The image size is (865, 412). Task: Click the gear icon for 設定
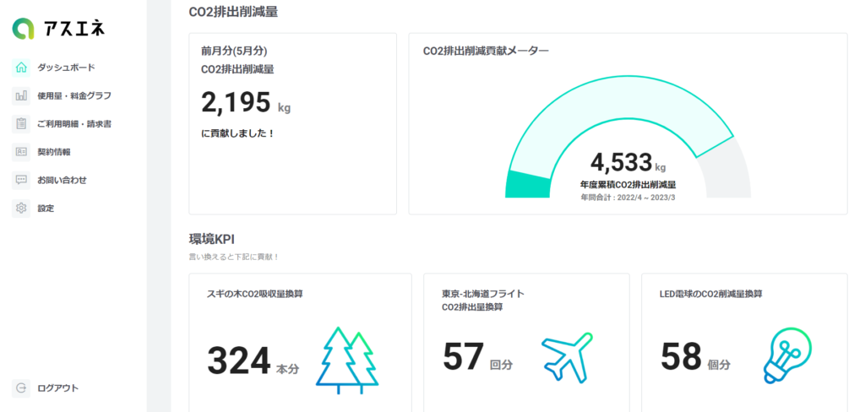pyautogui.click(x=21, y=208)
